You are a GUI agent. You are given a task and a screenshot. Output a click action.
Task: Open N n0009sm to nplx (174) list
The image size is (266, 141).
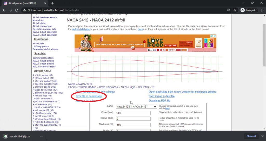(x=45, y=113)
